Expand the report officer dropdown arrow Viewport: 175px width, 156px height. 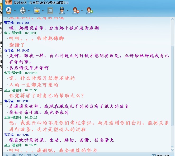pyautogui.click(x=68, y=11)
